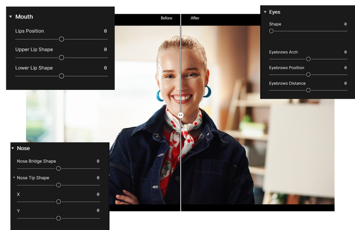Click the Shape label in Eyes panel
This screenshot has width=355, height=230.
[x=275, y=24]
